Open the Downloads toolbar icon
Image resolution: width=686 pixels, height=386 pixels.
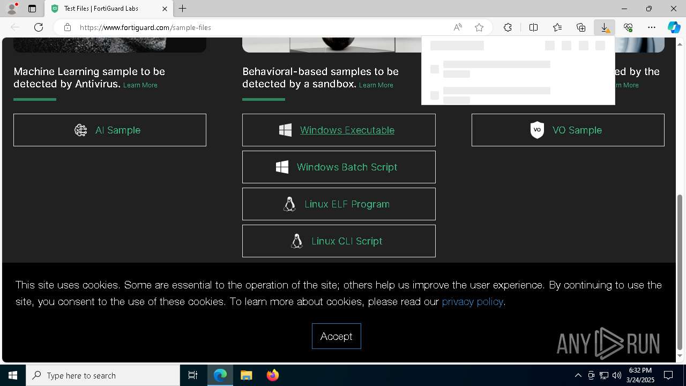tap(605, 27)
